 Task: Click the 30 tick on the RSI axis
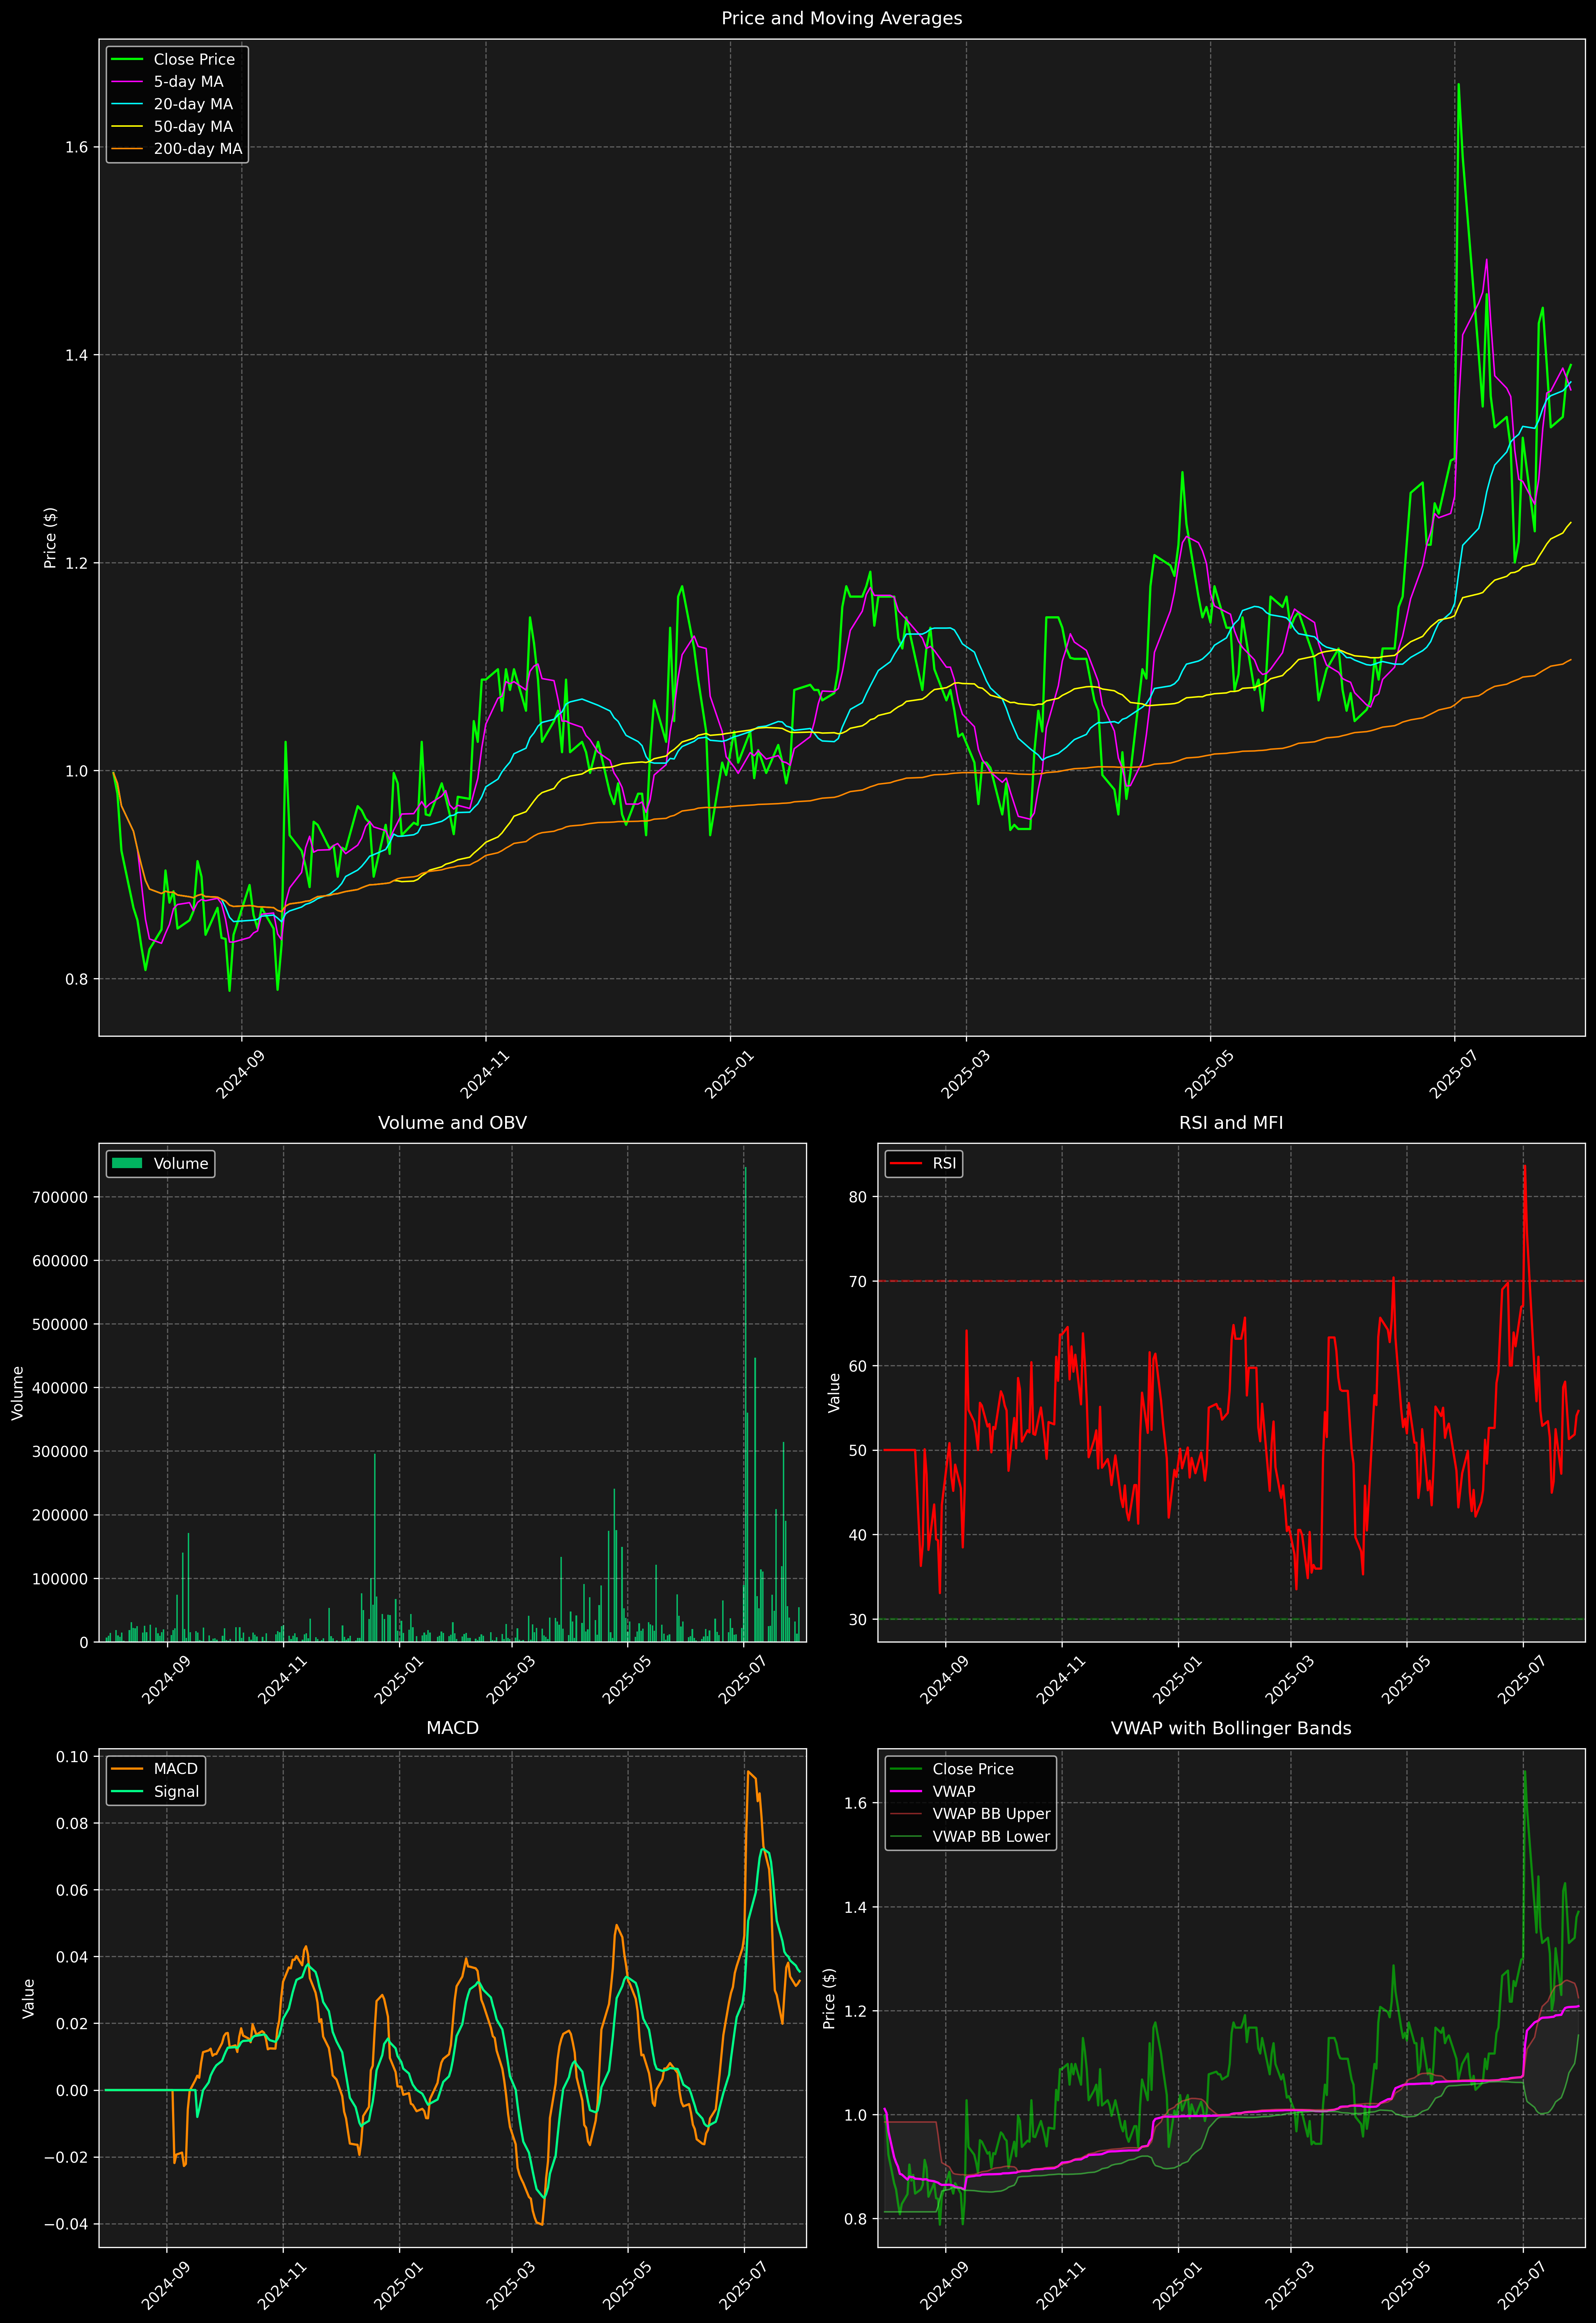[x=858, y=1619]
